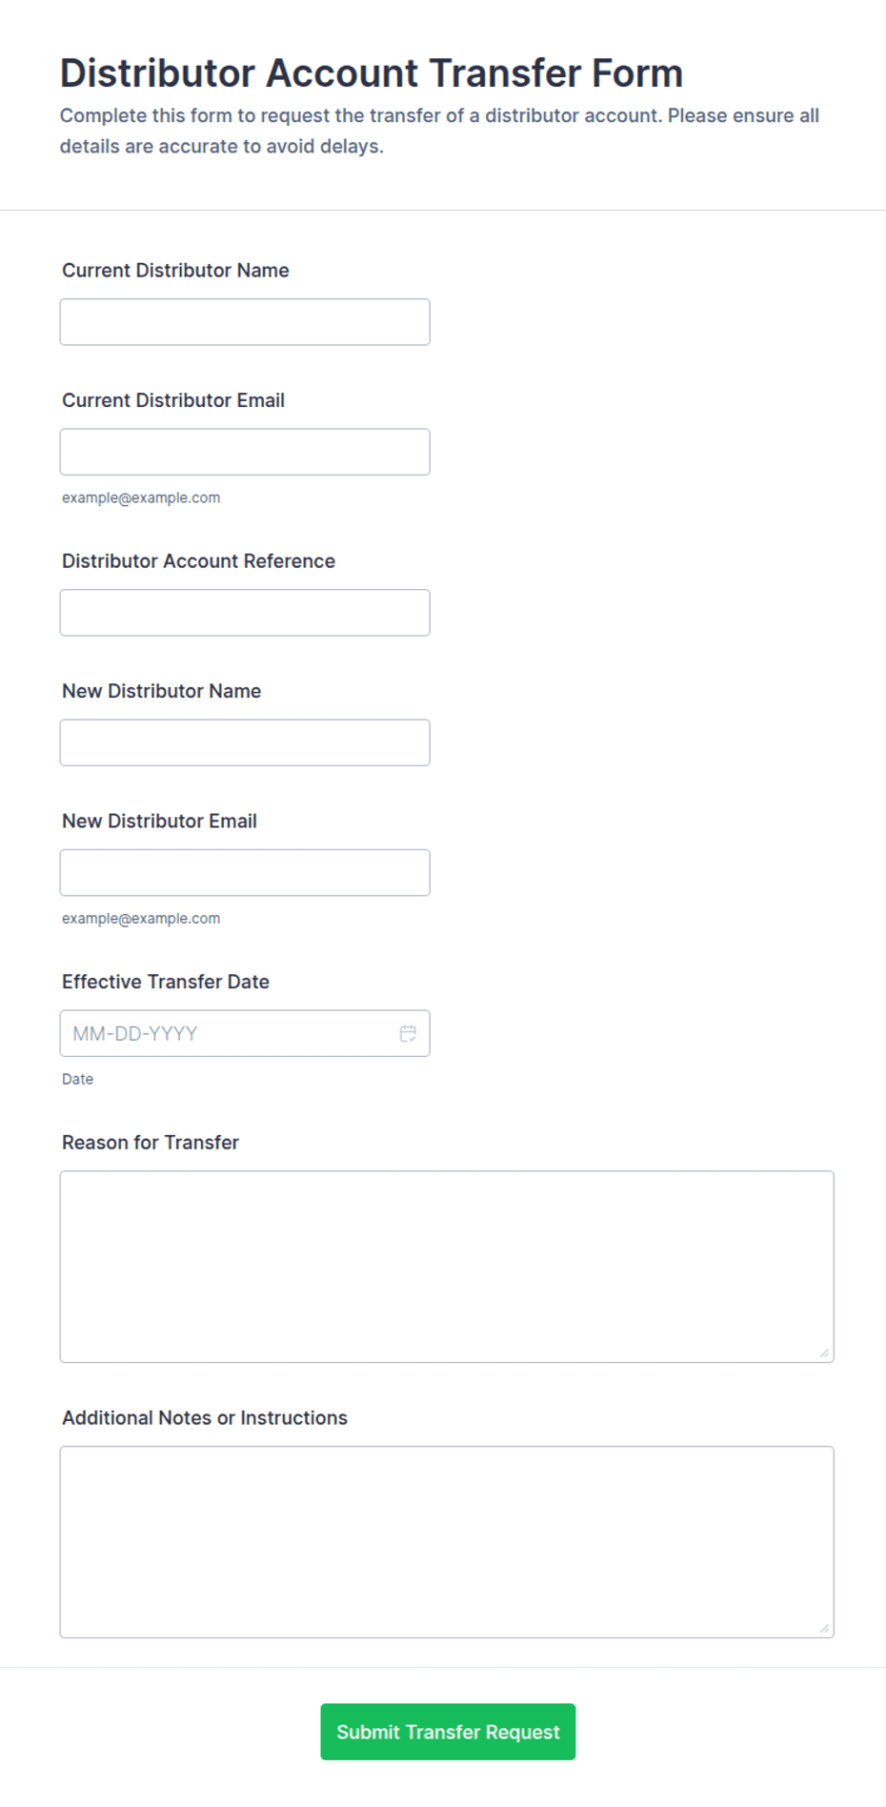The width and height of the screenshot is (886, 1807).
Task: Click into the New Distributor Name field
Action: [x=245, y=742]
